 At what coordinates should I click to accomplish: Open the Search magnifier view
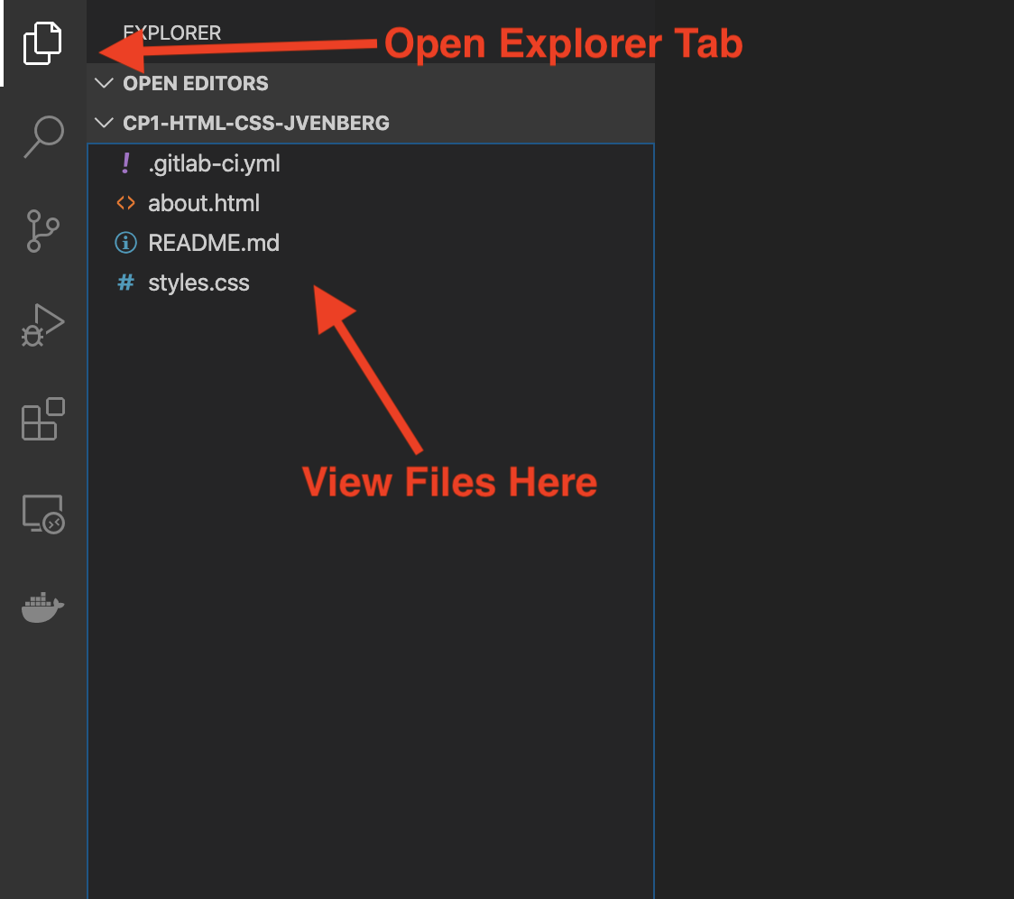click(43, 137)
